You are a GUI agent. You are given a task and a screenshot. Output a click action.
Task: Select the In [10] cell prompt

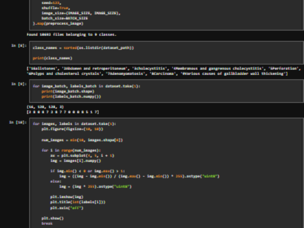point(18,122)
